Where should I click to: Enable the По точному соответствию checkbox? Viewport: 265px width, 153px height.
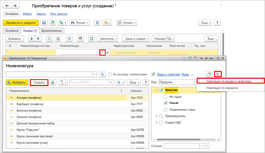tap(110, 74)
